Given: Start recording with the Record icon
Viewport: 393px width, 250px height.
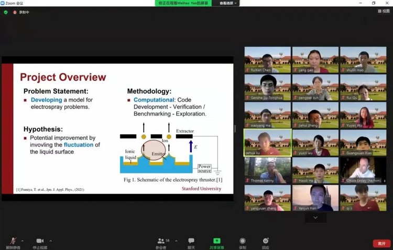Looking at the screenshot, I should click(242, 241).
